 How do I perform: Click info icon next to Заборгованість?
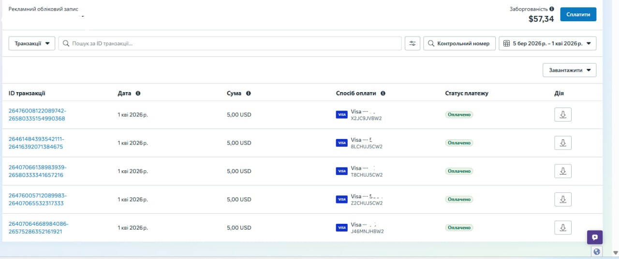coord(552,9)
